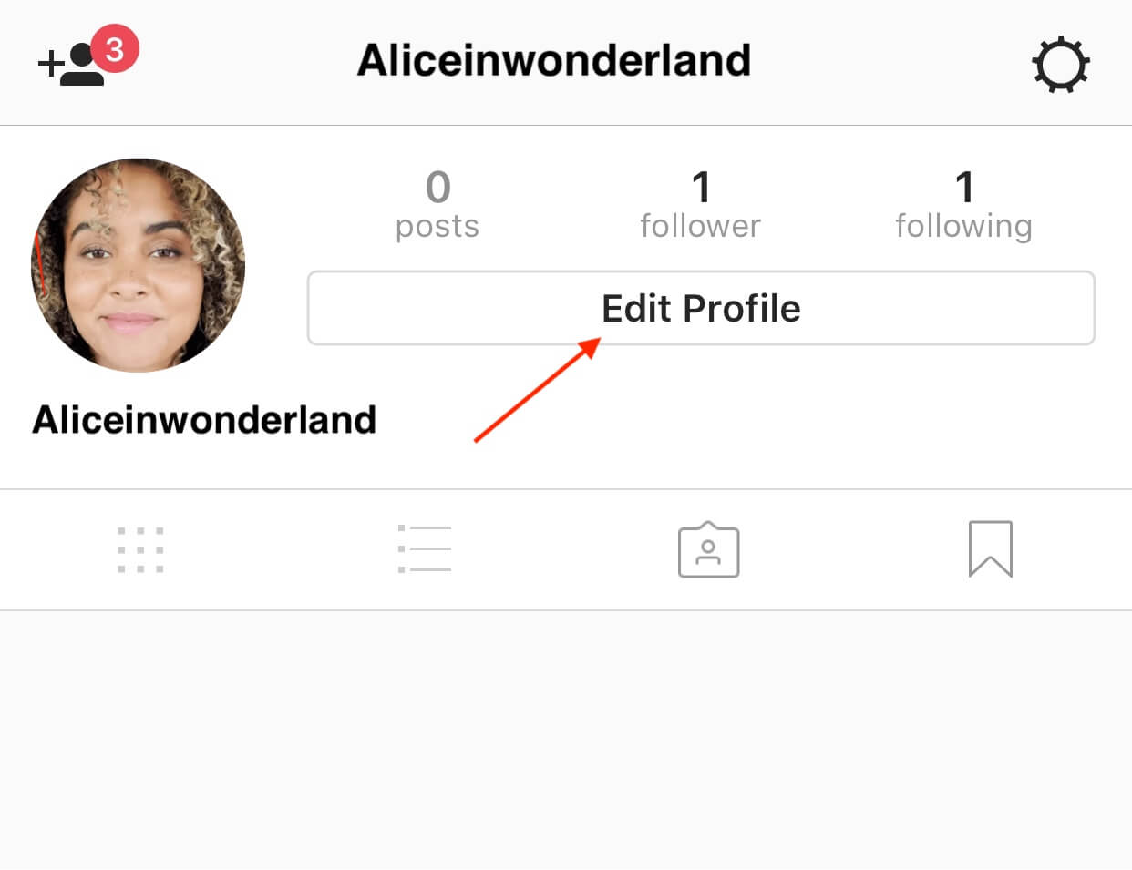Screen dimensions: 1132x870
Task: Tap the person silhouette in the top bar
Action: coord(82,65)
